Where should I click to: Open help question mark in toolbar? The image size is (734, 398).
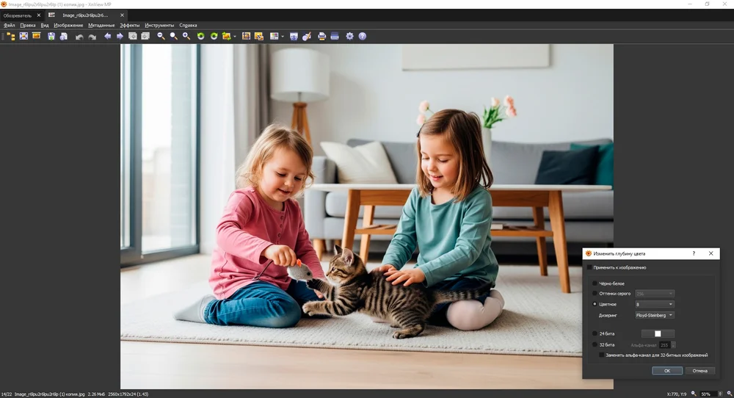click(x=363, y=36)
